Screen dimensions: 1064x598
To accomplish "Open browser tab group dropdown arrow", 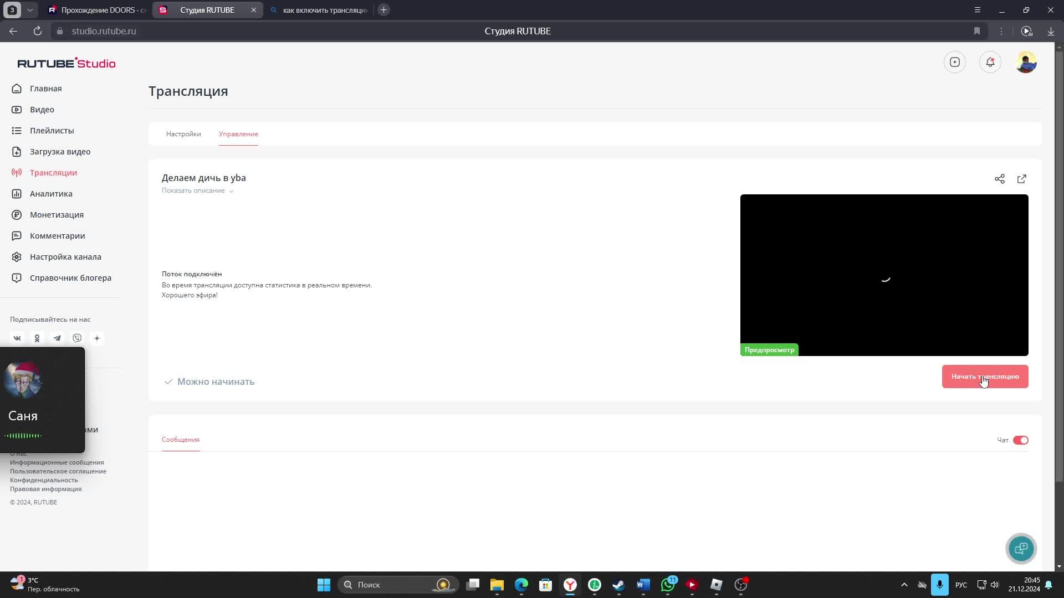I will point(30,10).
